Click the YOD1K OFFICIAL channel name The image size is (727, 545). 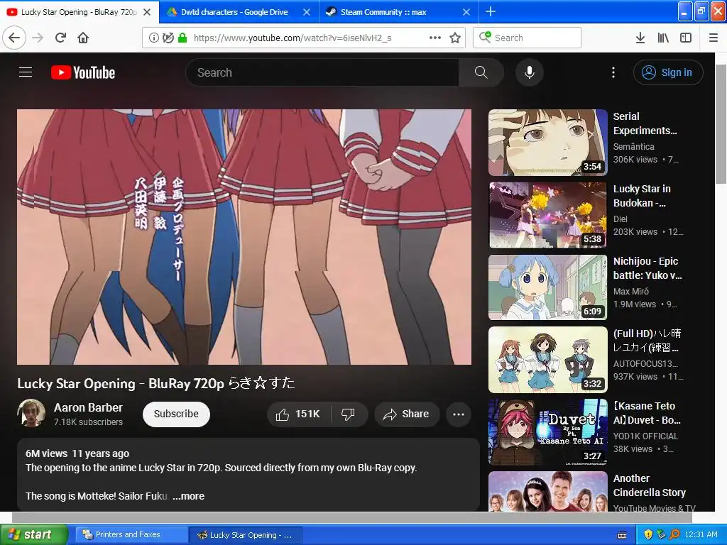click(x=645, y=436)
